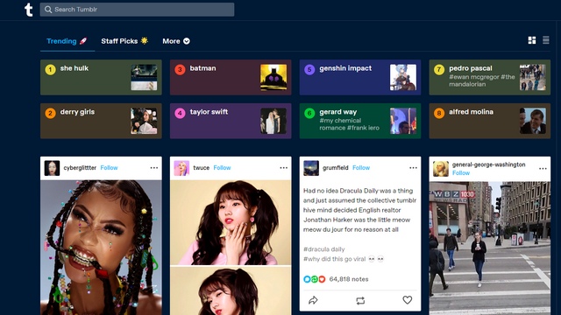Image resolution: width=561 pixels, height=315 pixels.
Task: Open the cyberglittter braids photo
Action: click(x=101, y=248)
